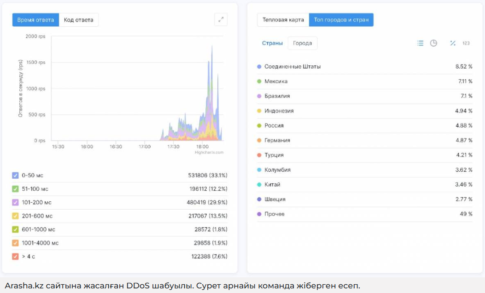Click the Города button
Screen dimensions: 485x293
(302, 43)
